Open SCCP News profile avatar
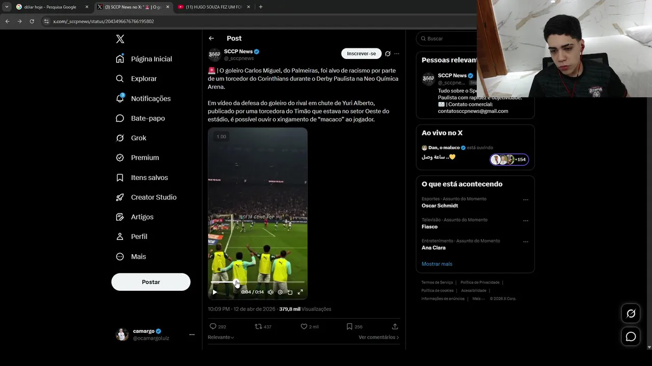Image resolution: width=652 pixels, height=366 pixels. pos(214,55)
